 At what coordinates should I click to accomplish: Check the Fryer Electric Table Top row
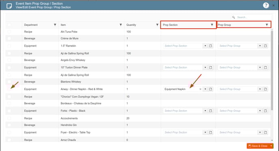pyautogui.click(x=9, y=132)
